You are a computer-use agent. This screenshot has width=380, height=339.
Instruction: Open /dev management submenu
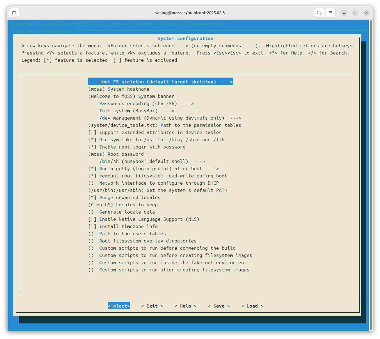170,118
